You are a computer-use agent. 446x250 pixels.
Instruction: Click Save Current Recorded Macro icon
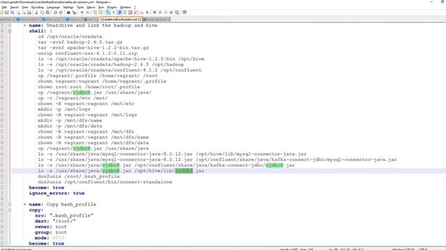pyautogui.click(x=177, y=12)
